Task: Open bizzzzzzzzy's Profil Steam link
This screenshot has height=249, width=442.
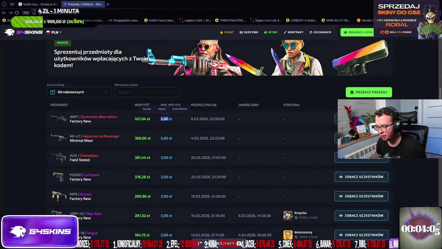Action: [x=306, y=237]
